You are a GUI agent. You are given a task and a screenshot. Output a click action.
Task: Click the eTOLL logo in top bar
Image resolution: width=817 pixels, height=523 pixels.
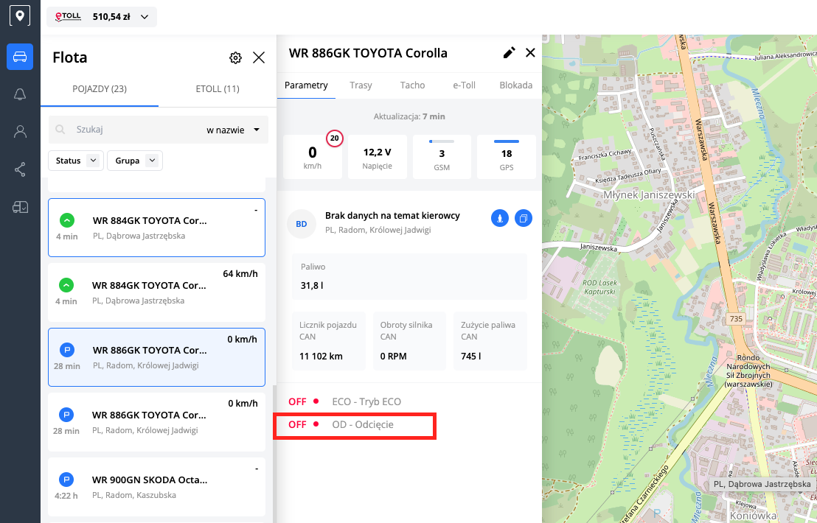pos(69,17)
